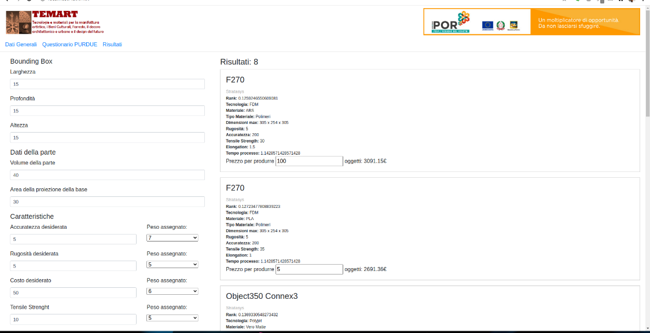Edit the Tensile Strenght field
650x333 pixels.
pyautogui.click(x=74, y=319)
